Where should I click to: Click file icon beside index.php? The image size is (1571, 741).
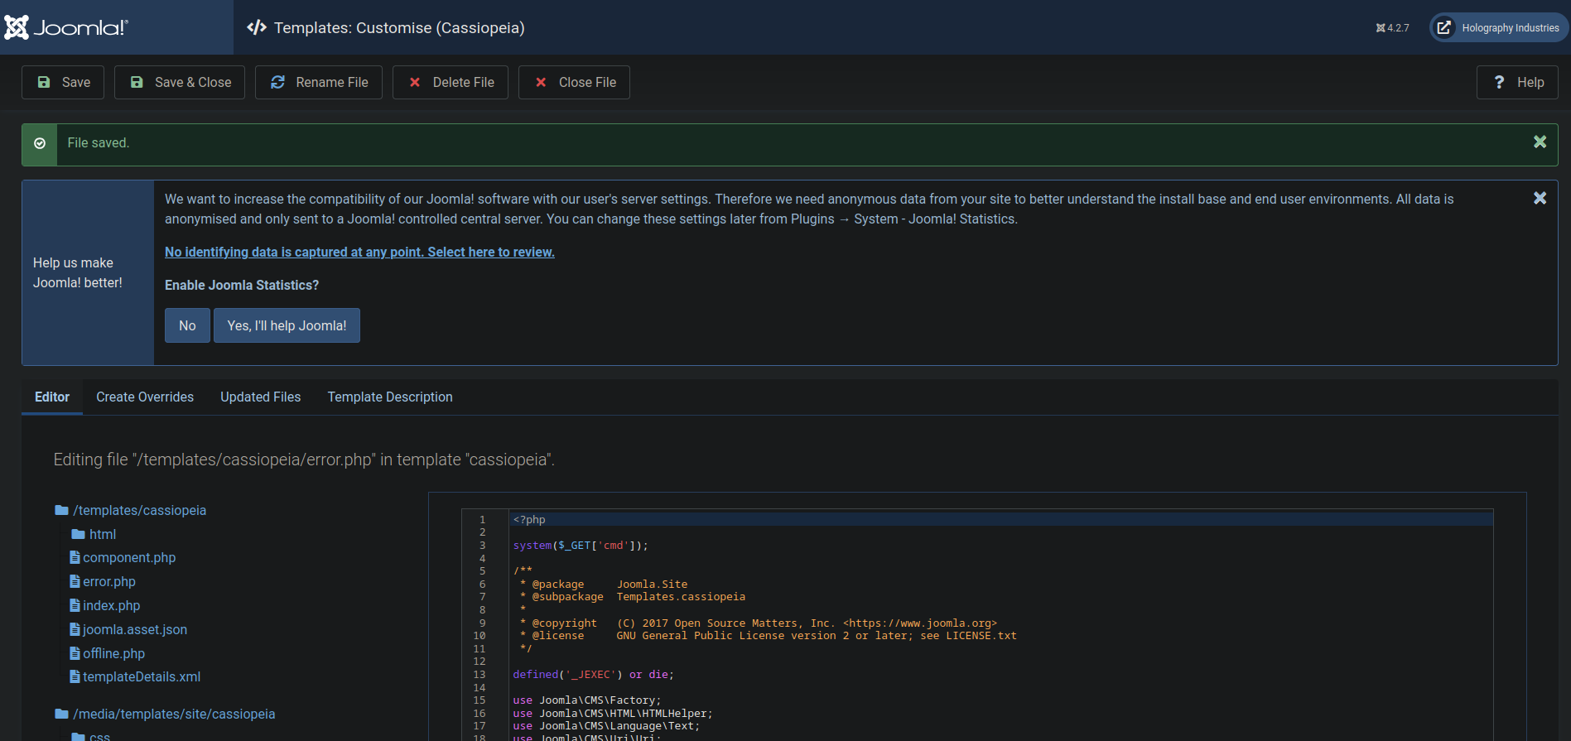click(x=75, y=605)
